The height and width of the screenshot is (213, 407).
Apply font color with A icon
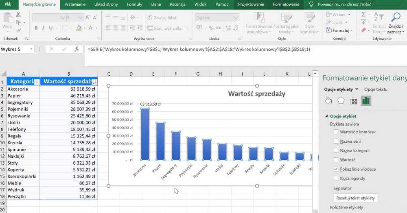(90, 28)
